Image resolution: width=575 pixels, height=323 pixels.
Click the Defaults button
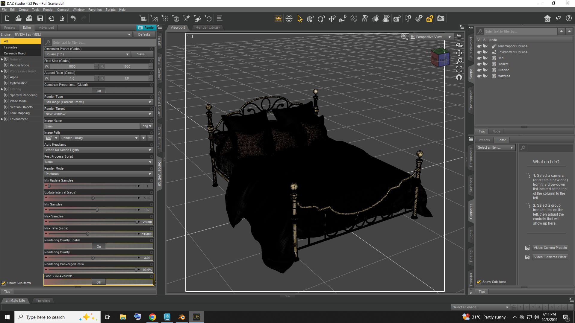[x=144, y=34]
